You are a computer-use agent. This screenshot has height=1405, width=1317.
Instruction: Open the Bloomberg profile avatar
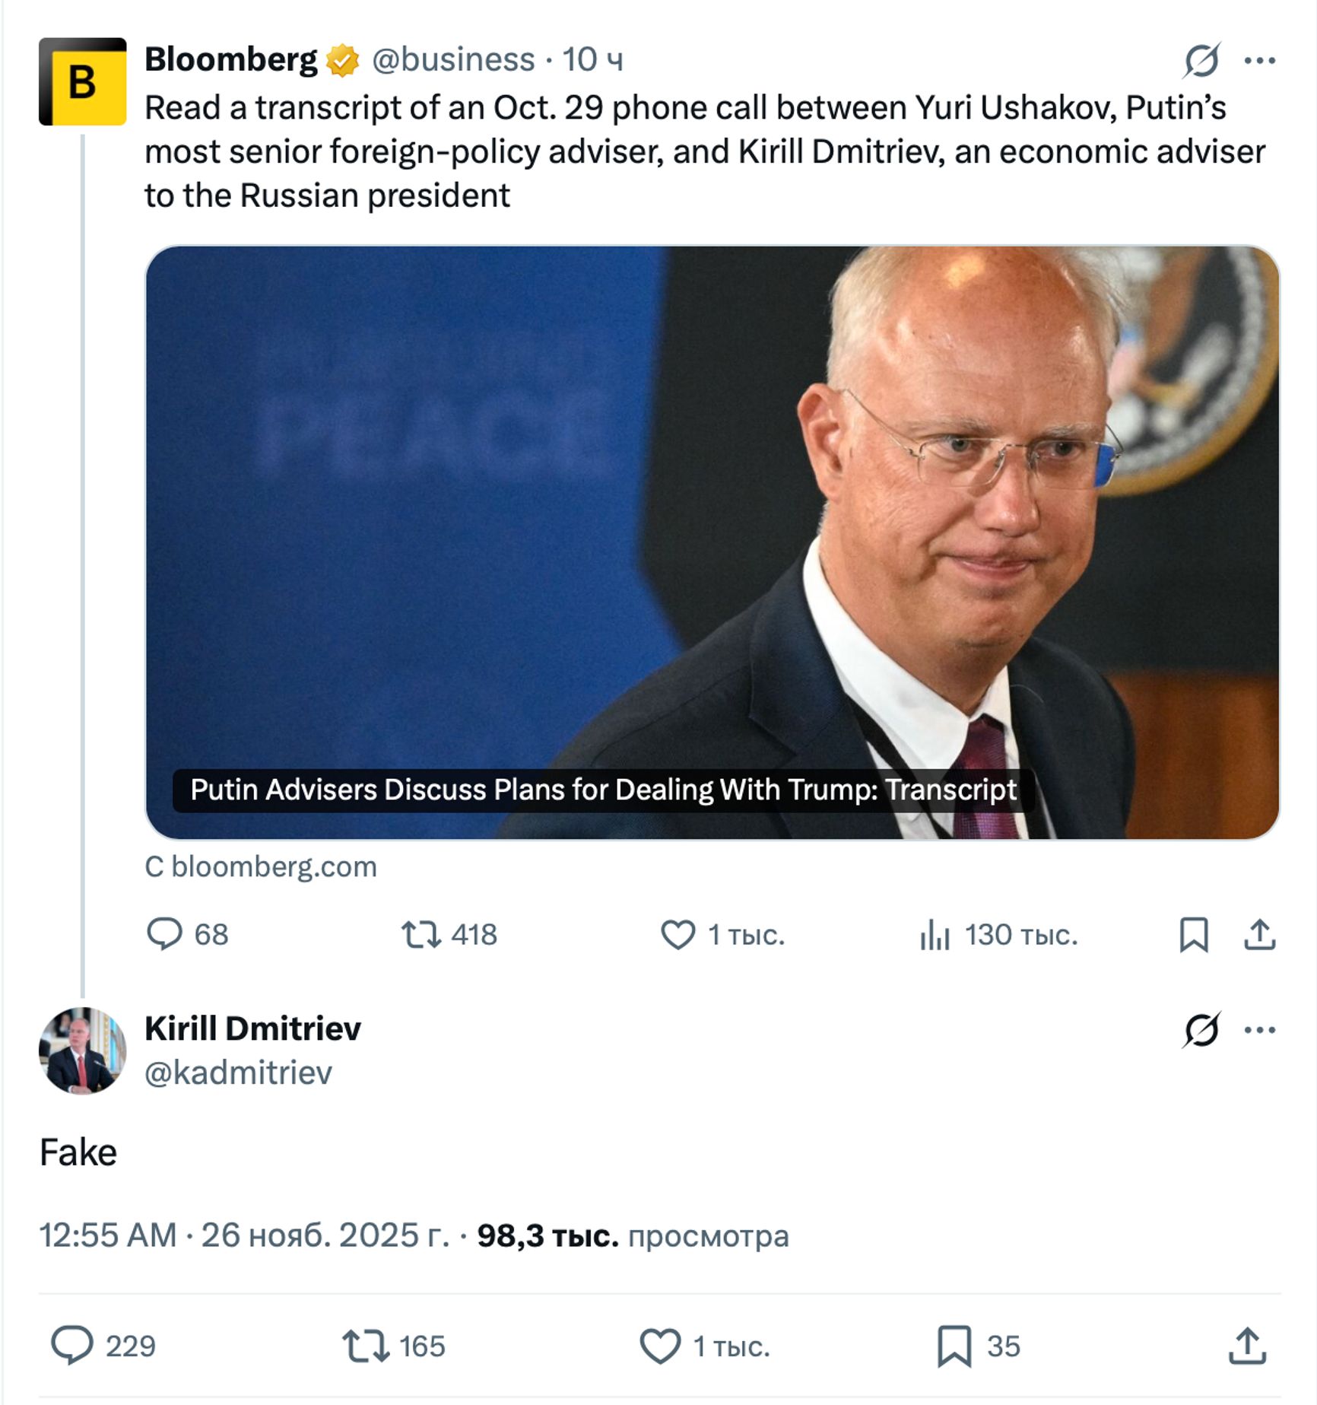(x=82, y=81)
